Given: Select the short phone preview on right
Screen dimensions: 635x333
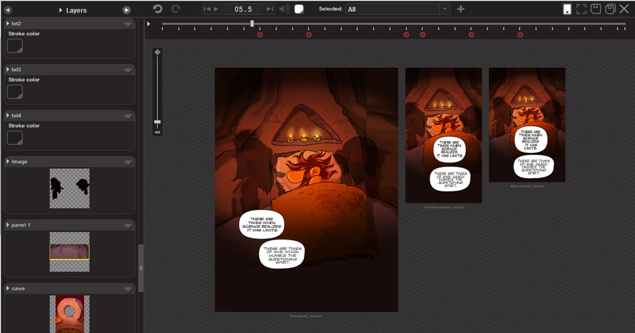Looking at the screenshot, I should point(527,124).
